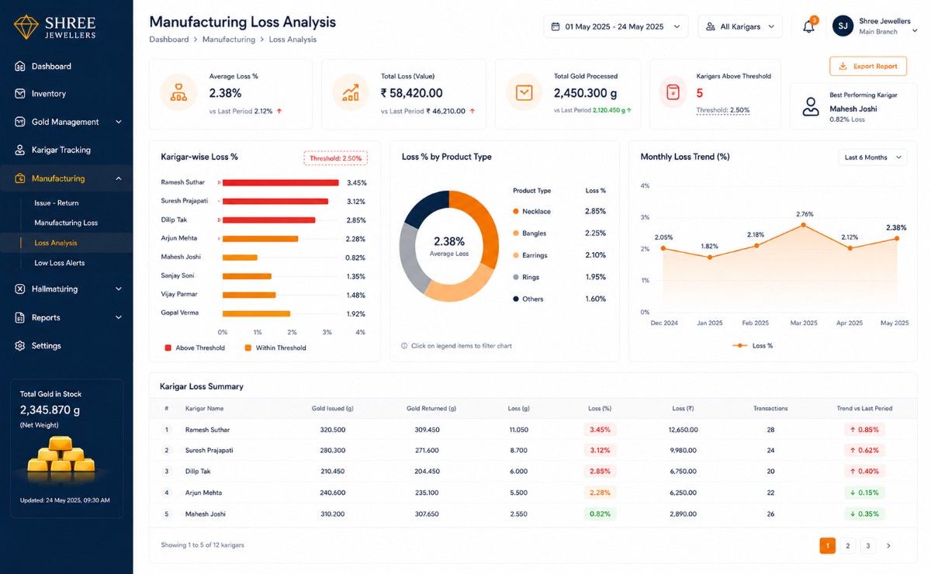Collapse the Manufacturing menu chevron
The image size is (931, 574).
[119, 178]
